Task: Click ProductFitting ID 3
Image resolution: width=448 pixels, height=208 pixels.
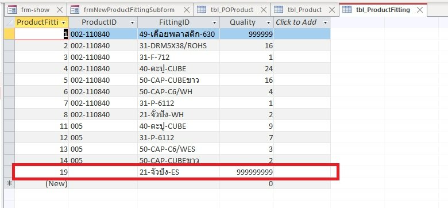Action: pyautogui.click(x=42, y=57)
